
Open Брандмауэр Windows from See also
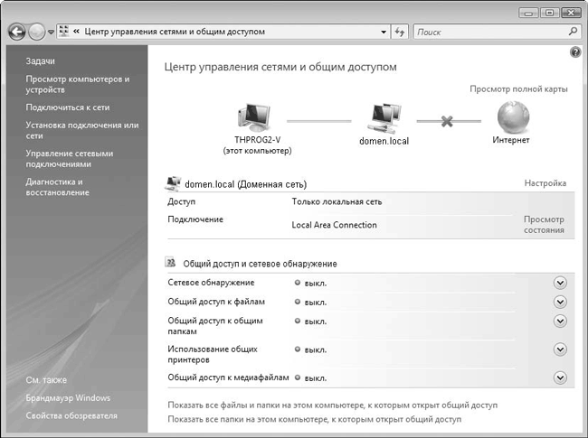point(68,397)
